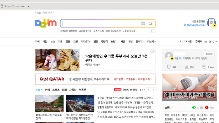Select the 뉴스 tab in news section
The image size is (219, 123).
38,90
